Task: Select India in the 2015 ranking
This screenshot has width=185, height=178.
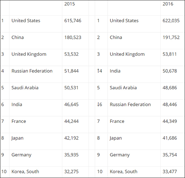Action: point(17,104)
